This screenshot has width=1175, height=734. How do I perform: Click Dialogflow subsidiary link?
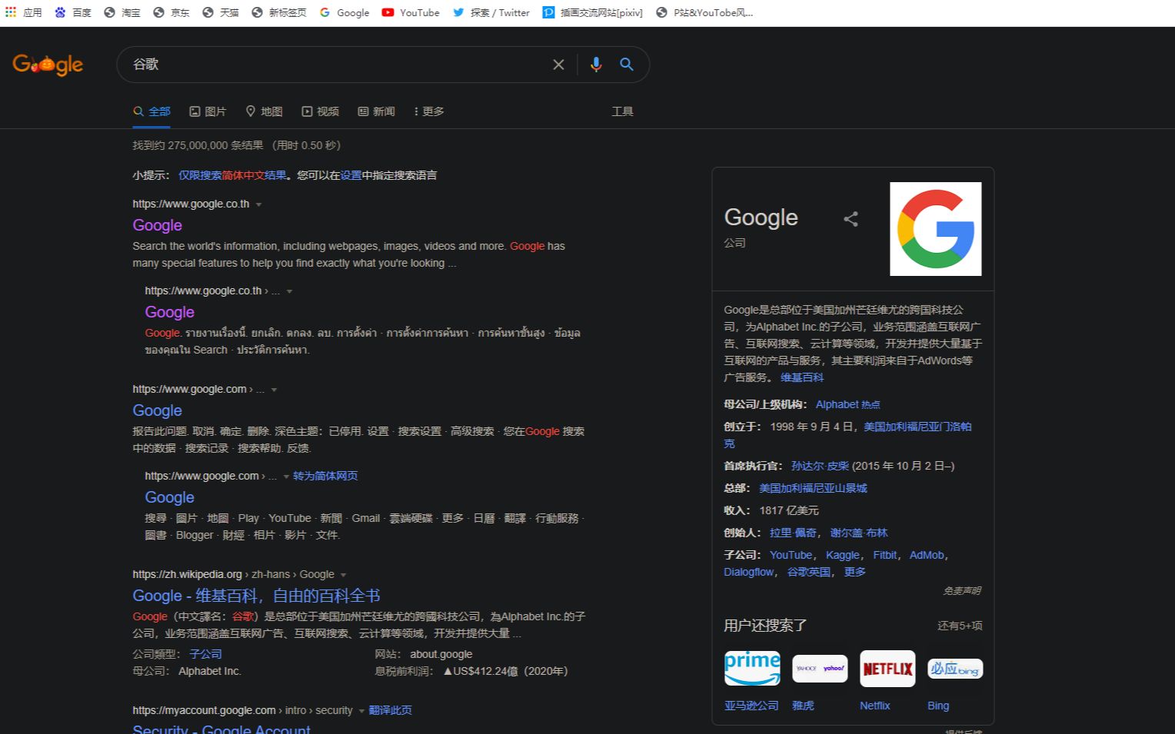pos(748,572)
